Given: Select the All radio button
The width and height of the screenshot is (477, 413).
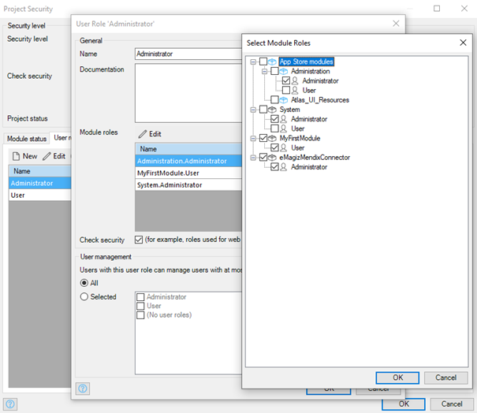Looking at the screenshot, I should (84, 283).
